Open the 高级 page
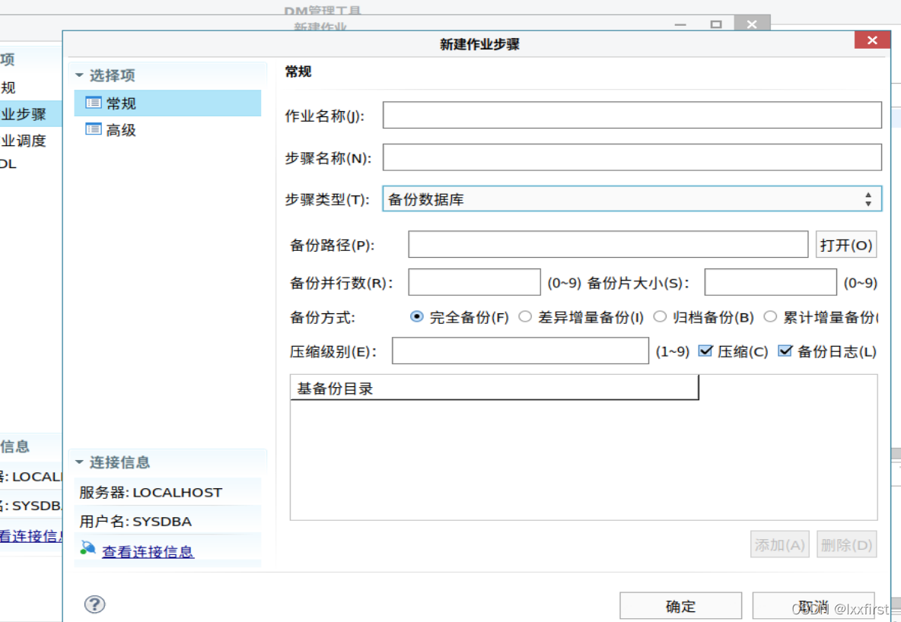The width and height of the screenshot is (901, 622). pyautogui.click(x=167, y=130)
